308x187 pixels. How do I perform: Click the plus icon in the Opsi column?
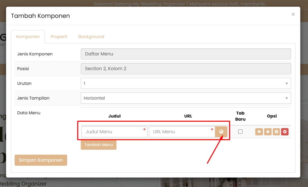[x=276, y=132]
